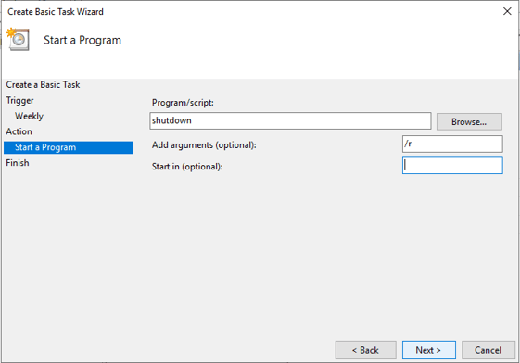Screen dimensions: 520x363
Task: Click the Program/script field containing shutdown
Action: pos(290,121)
